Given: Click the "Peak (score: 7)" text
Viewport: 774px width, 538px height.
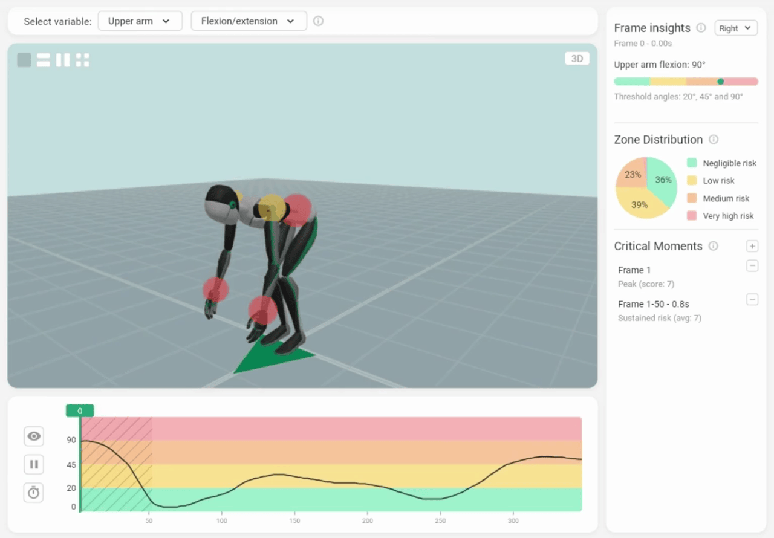Looking at the screenshot, I should [x=646, y=284].
